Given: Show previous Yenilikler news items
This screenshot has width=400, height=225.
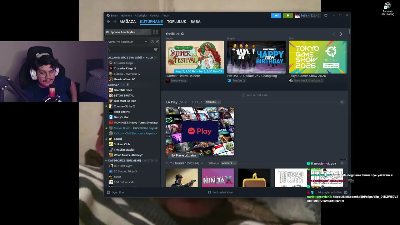Looking at the screenshot, I should 333,34.
